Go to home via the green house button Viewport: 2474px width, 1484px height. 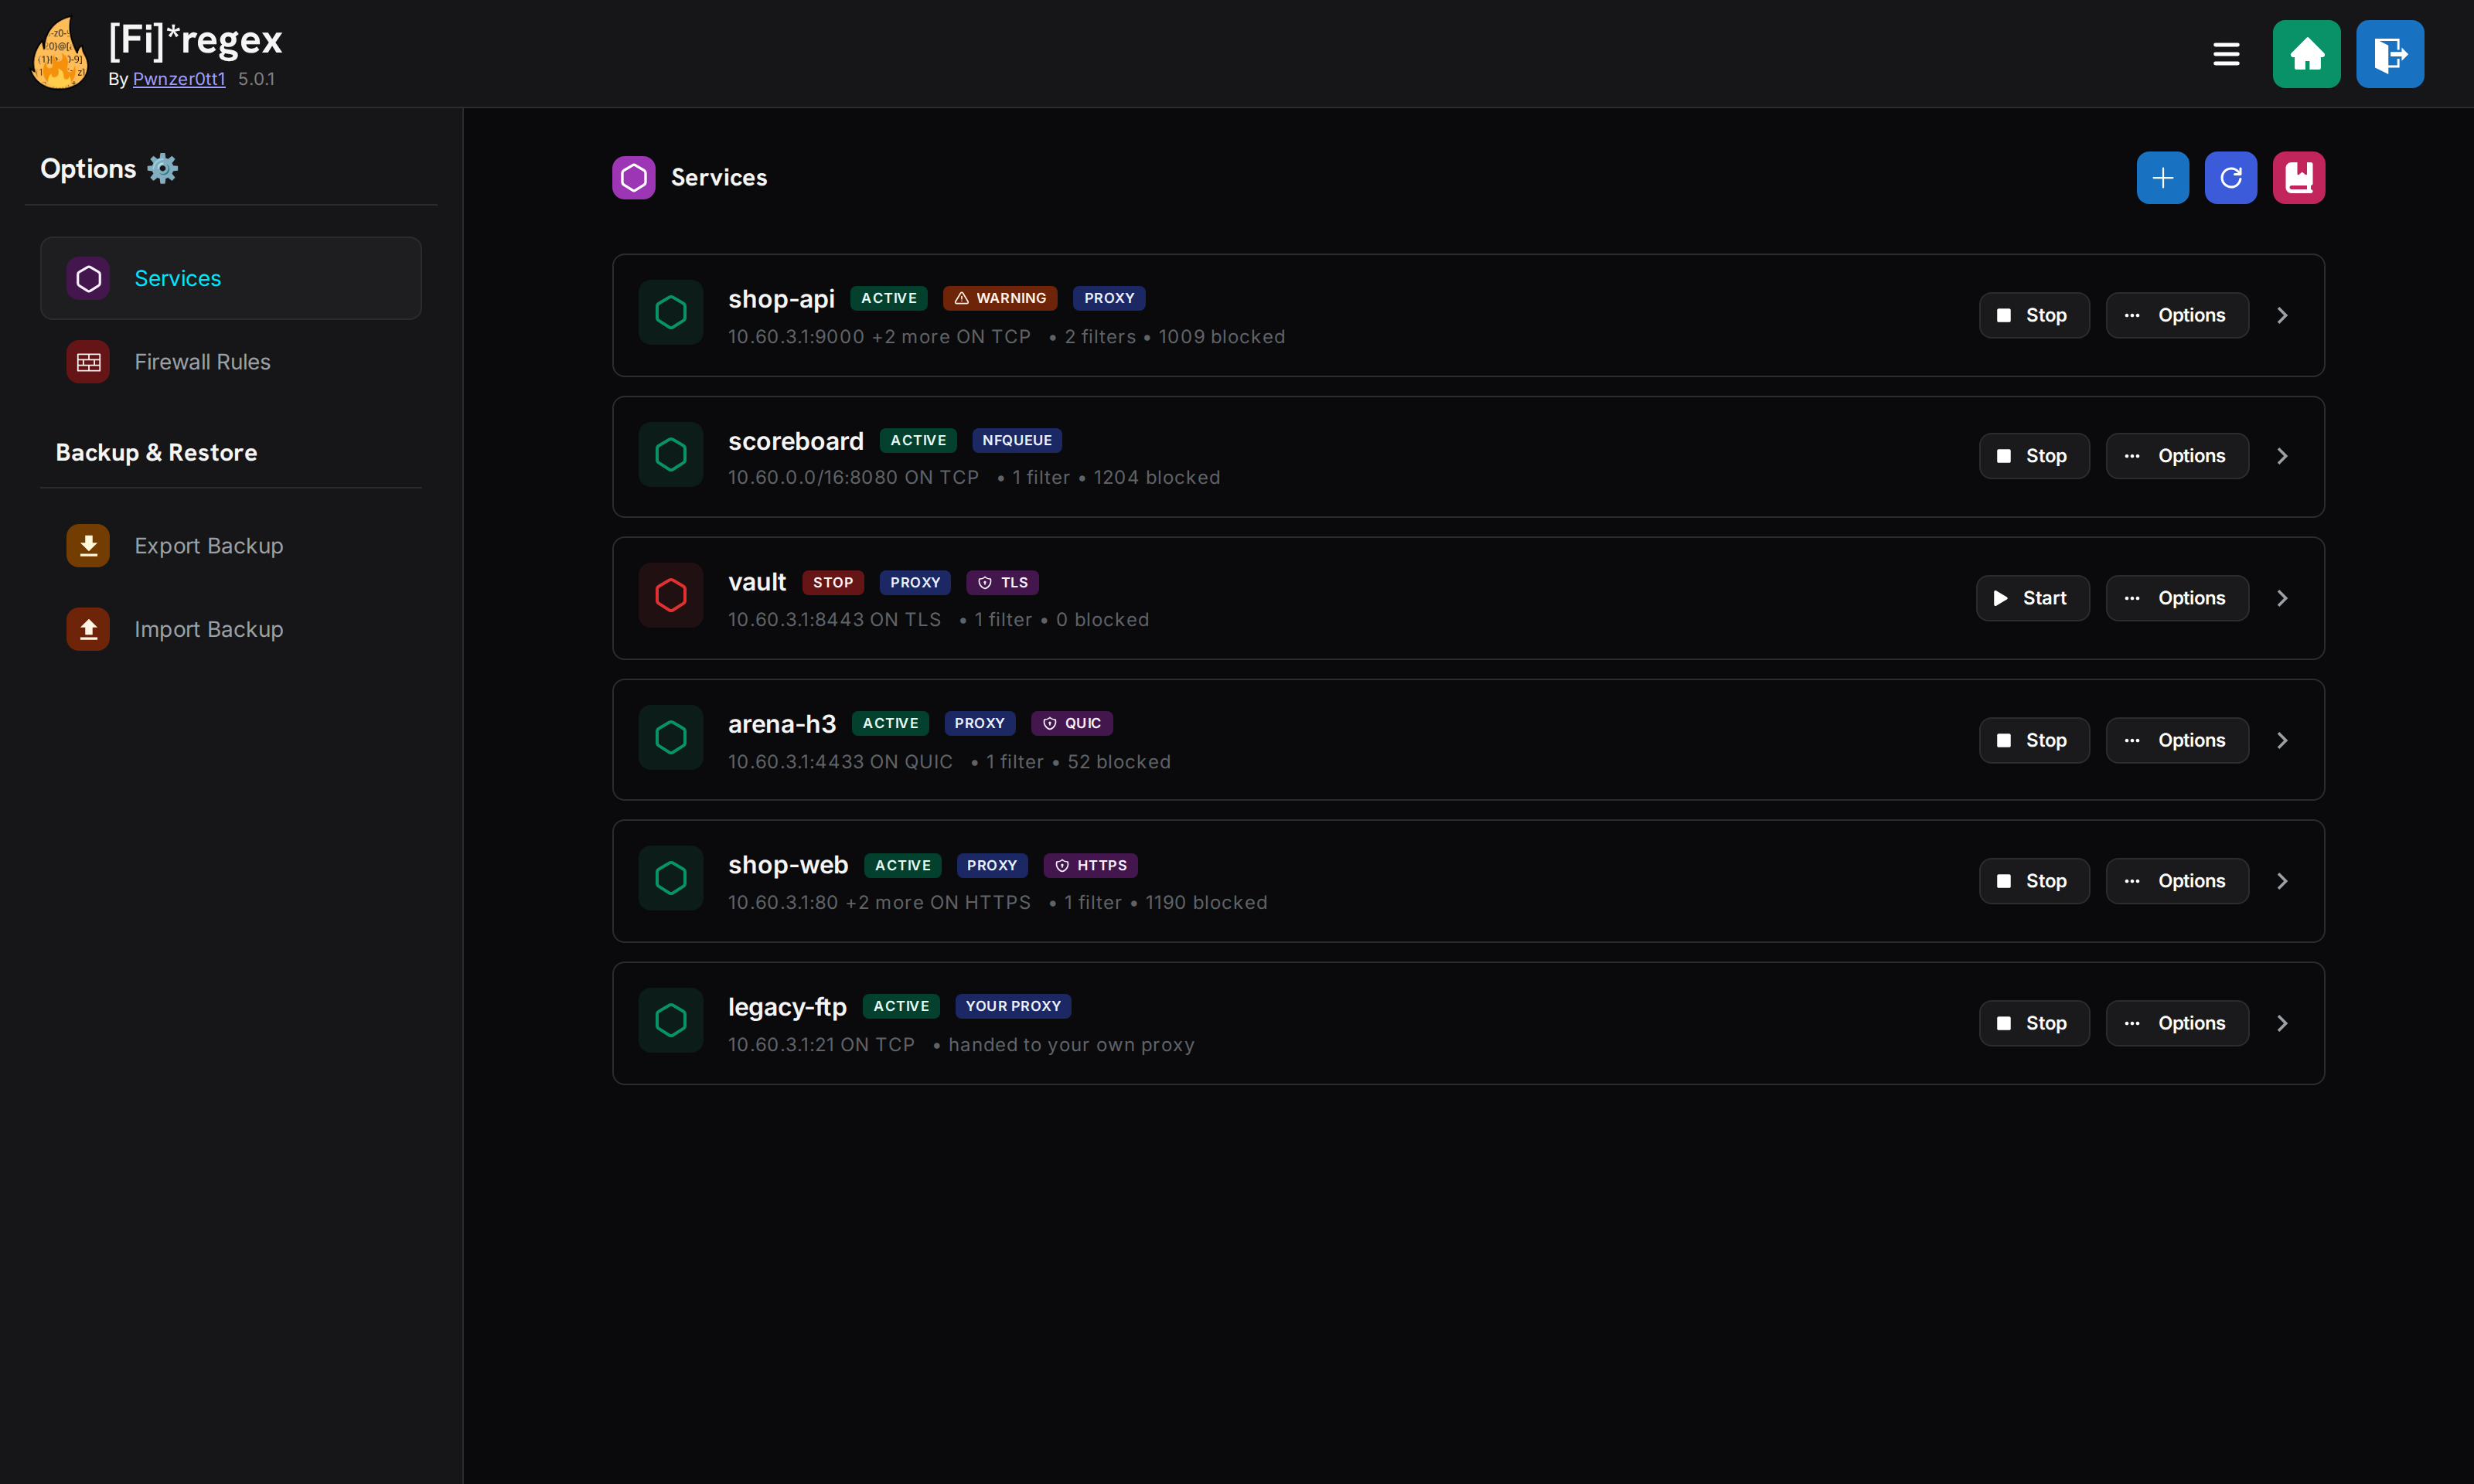click(x=2306, y=54)
